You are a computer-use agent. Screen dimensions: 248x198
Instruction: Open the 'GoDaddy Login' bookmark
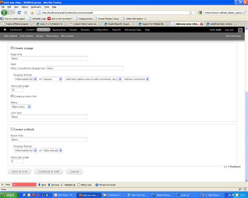[x=37, y=19]
